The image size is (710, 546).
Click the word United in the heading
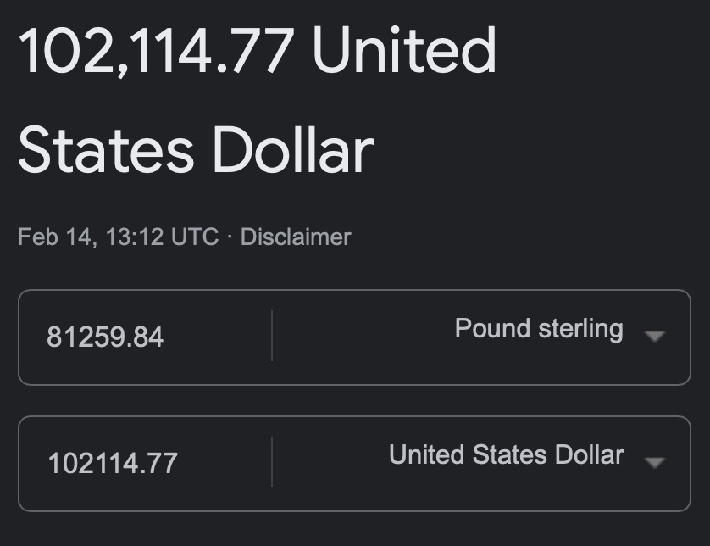pyautogui.click(x=404, y=51)
